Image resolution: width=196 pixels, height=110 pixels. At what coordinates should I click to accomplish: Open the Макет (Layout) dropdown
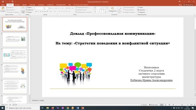(x=29, y=7)
